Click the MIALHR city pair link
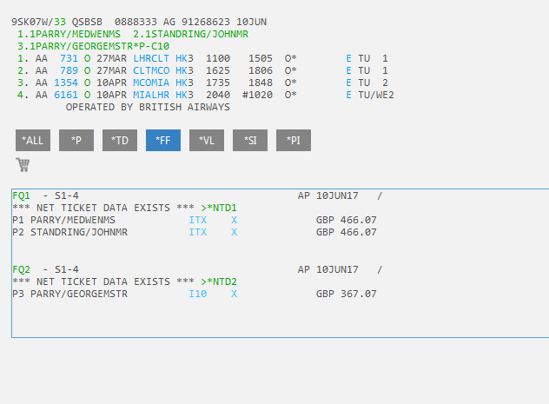Image resolution: width=549 pixels, height=404 pixels. [x=151, y=95]
